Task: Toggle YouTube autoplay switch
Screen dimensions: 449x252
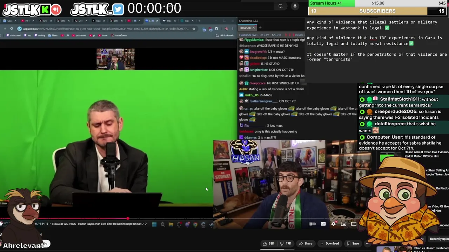Action: [312, 224]
